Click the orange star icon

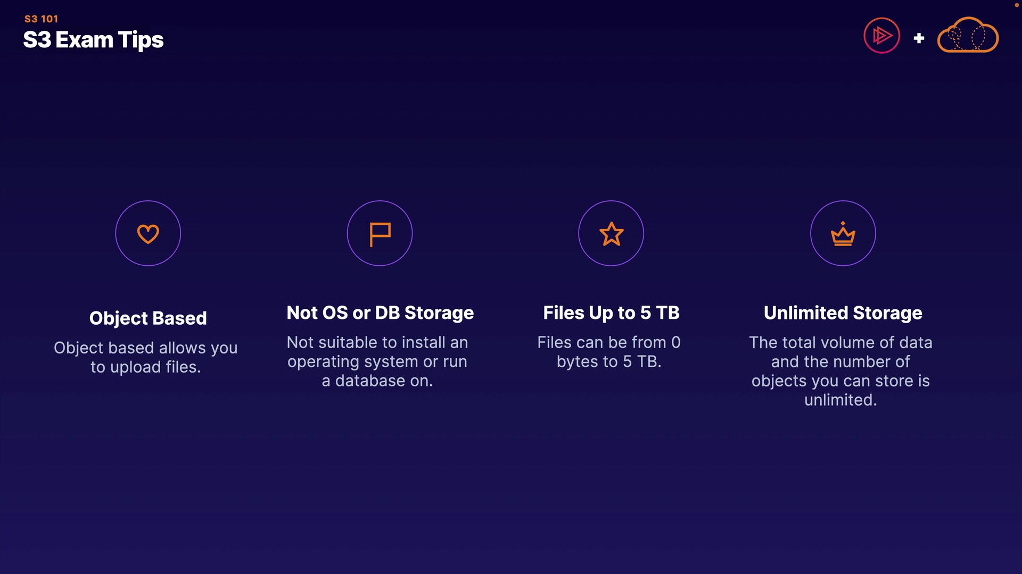tap(611, 234)
